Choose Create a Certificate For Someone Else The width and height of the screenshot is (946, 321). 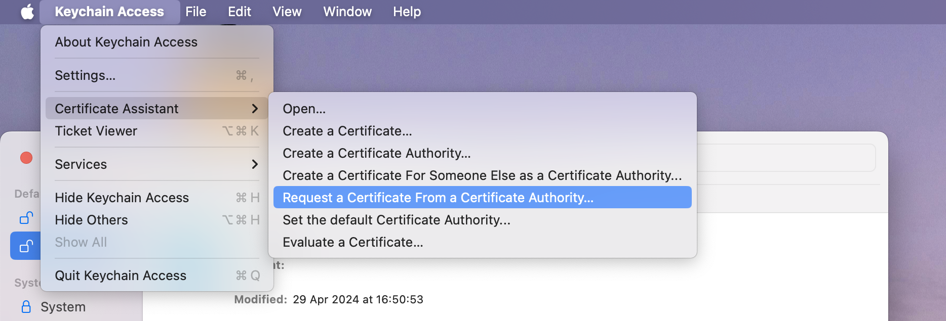483,175
